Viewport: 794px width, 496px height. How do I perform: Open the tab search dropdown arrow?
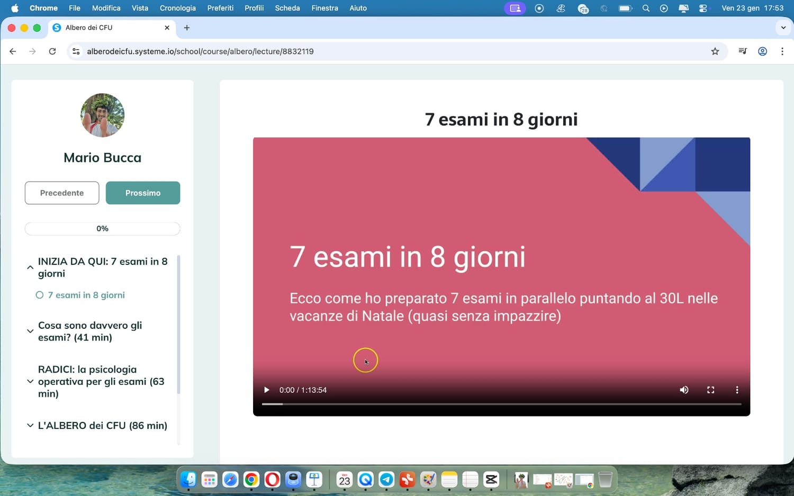coord(783,27)
